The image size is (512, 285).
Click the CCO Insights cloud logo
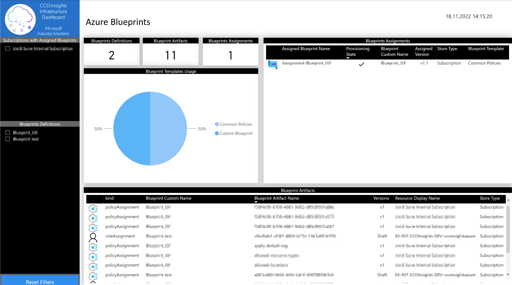(20, 20)
